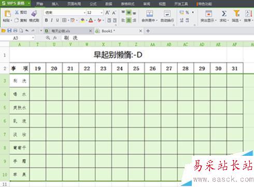Viewport: 254px width, 187px height.
Task: Increase decimal places icon
Action: pyautogui.click(x=181, y=20)
